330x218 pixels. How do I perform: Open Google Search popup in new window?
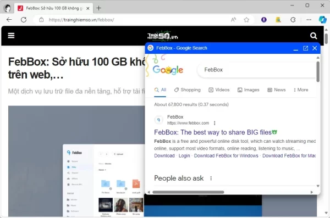pyautogui.click(x=305, y=48)
